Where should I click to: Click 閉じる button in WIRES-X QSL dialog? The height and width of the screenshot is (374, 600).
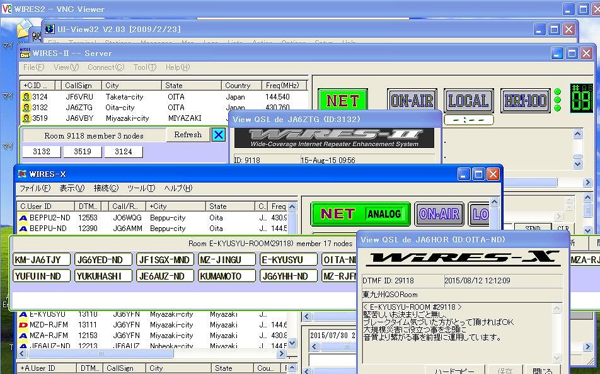[542, 371]
